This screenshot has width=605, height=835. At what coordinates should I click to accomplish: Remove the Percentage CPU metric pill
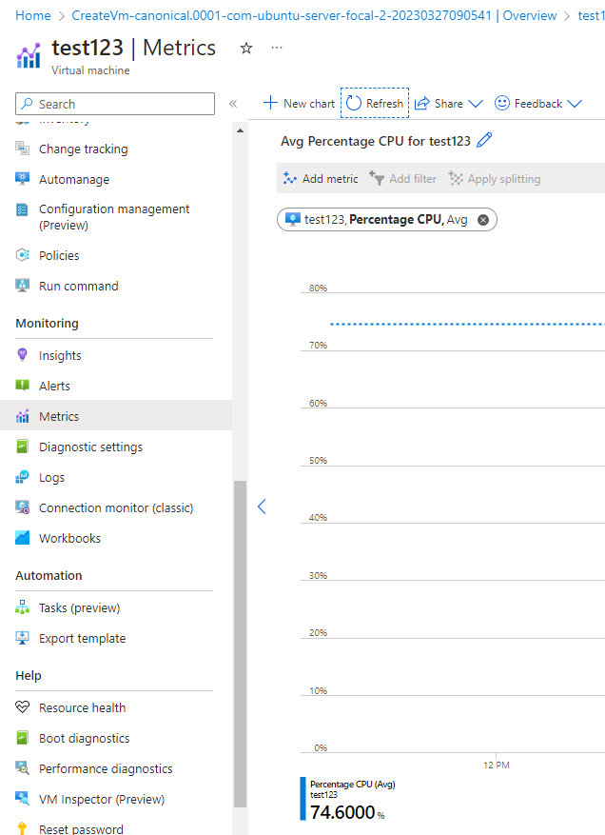(483, 220)
